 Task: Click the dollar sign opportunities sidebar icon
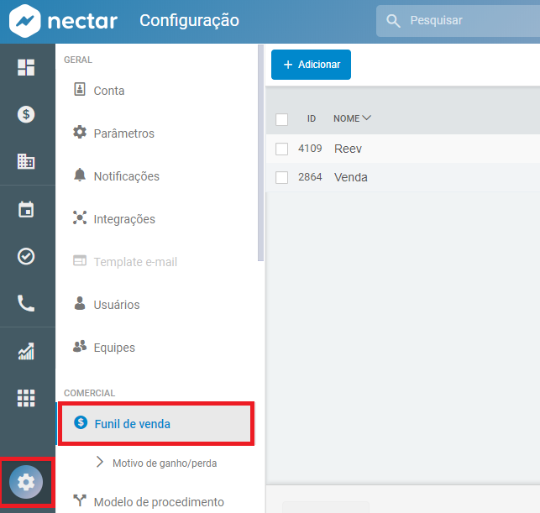click(x=26, y=115)
